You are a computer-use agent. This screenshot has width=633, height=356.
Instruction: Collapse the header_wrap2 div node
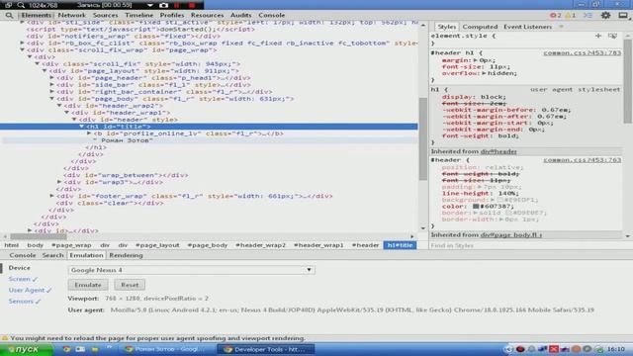pyautogui.click(x=59, y=106)
